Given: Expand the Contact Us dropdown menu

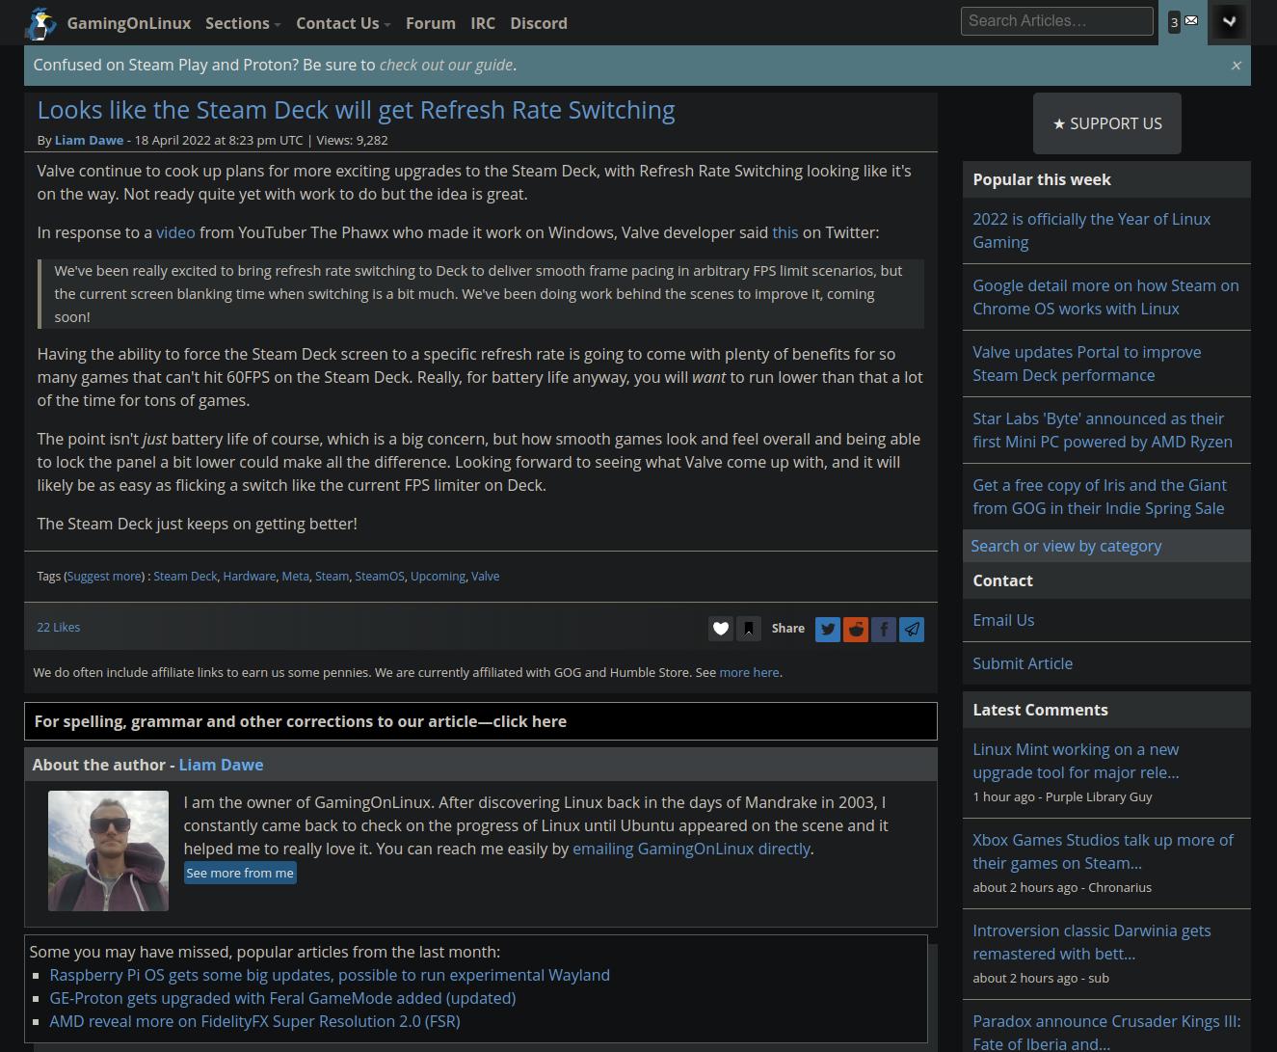Looking at the screenshot, I should 343,23.
